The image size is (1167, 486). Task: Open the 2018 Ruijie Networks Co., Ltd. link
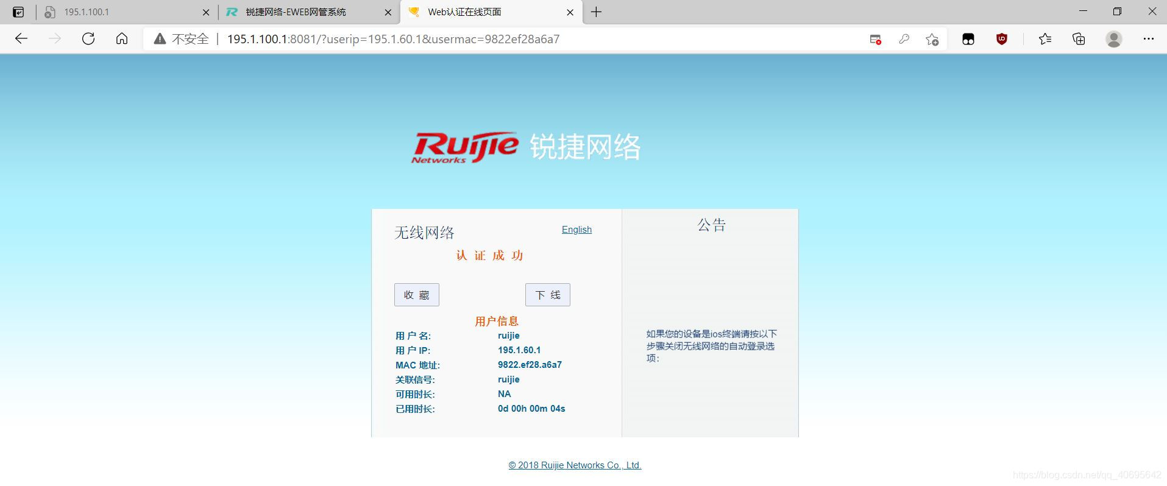point(575,465)
